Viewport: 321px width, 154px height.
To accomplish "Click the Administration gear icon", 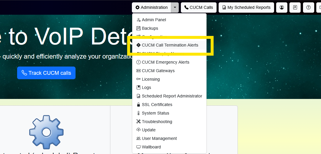I will pos(137,8).
